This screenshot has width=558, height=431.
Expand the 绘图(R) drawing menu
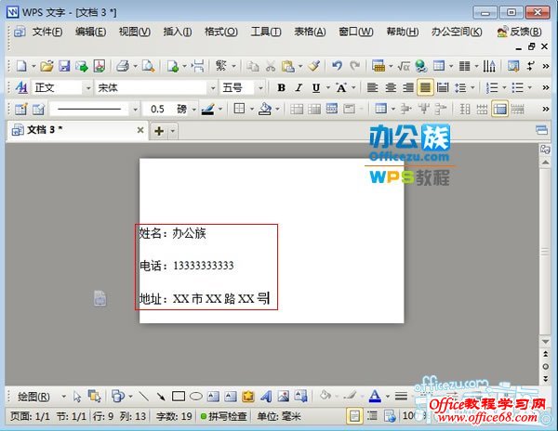click(33, 396)
